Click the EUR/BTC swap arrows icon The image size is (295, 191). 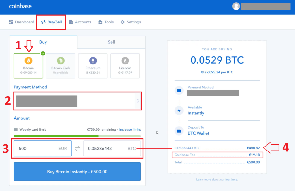pyautogui.click(x=77, y=149)
